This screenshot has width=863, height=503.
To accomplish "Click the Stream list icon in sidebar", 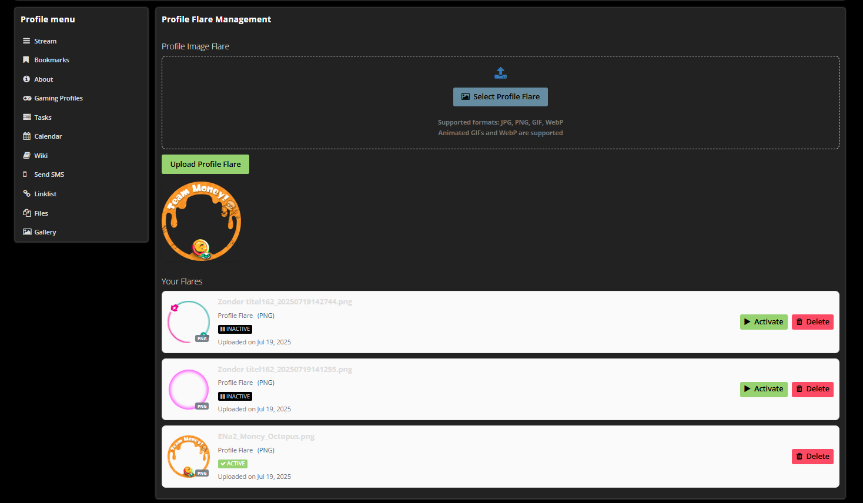I will click(x=26, y=41).
